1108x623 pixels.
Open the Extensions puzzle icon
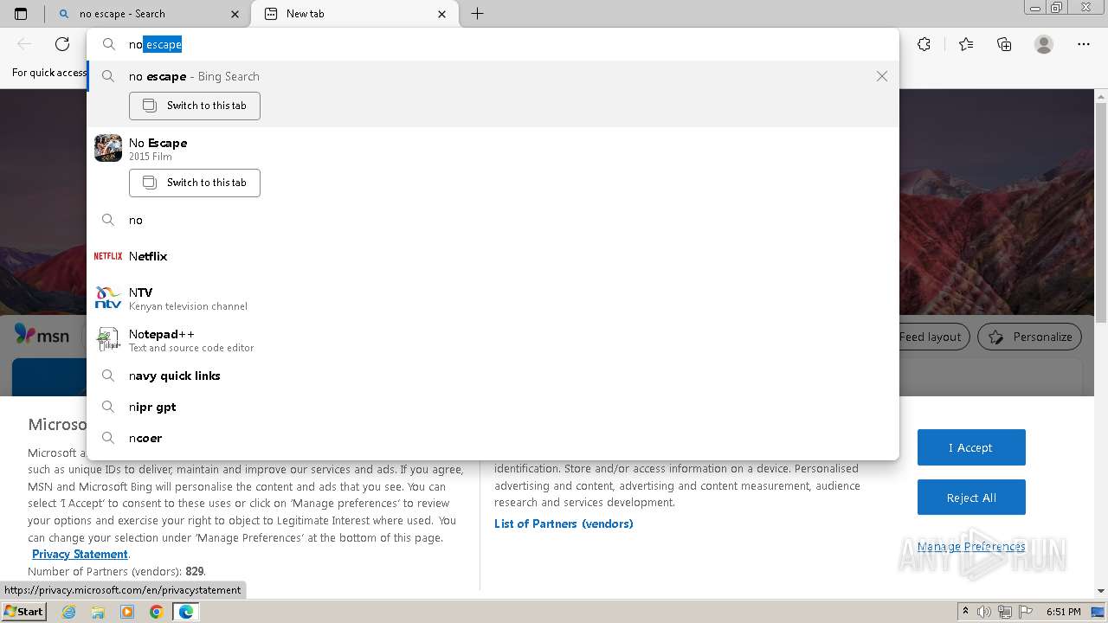pos(924,44)
